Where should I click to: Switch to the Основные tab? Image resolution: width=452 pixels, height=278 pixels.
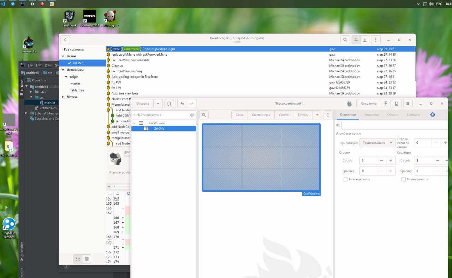[347, 115]
